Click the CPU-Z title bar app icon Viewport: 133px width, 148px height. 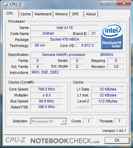(5, 5)
